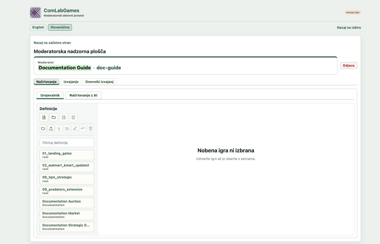Open the Documentation Auction definition
Screen dimensions: 380x244
tap(67, 203)
